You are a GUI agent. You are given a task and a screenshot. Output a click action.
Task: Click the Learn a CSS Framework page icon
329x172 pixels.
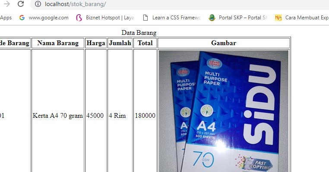[x=146, y=18]
